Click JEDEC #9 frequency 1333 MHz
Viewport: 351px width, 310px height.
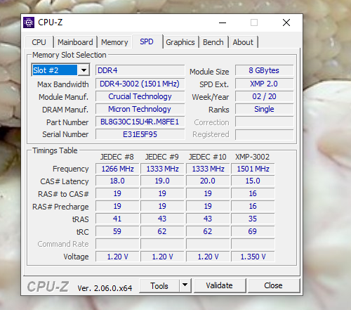(162, 169)
